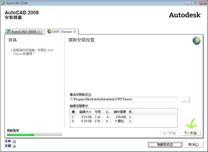
Task: Switch to the AutoCAD 2008 tab
Action: click(24, 32)
